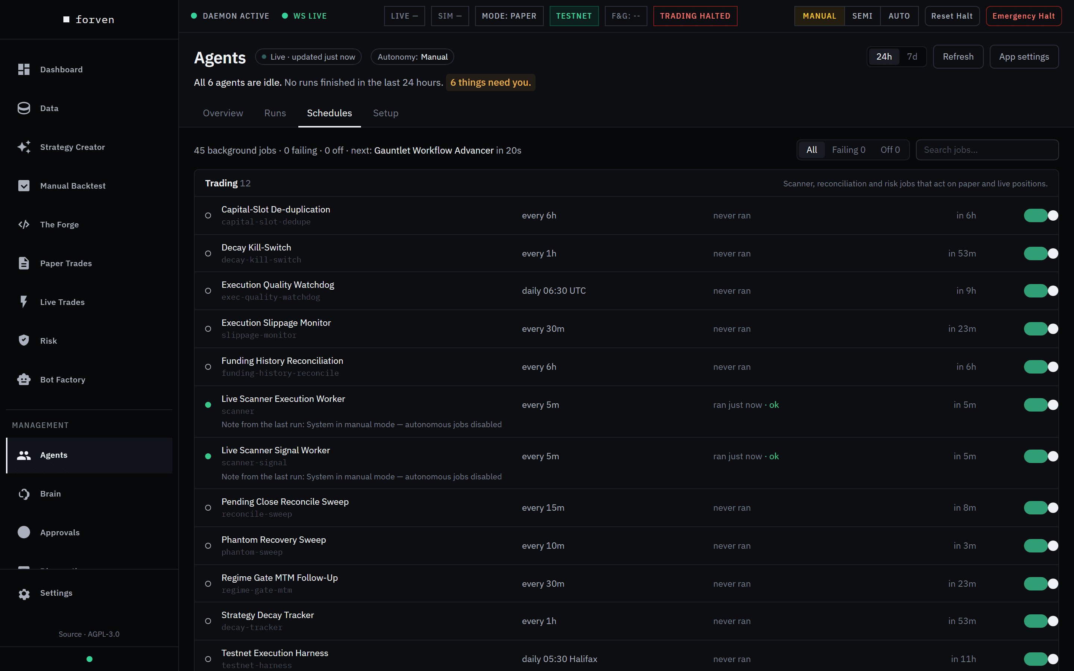Open App settings
1074x671 pixels.
tap(1024, 57)
